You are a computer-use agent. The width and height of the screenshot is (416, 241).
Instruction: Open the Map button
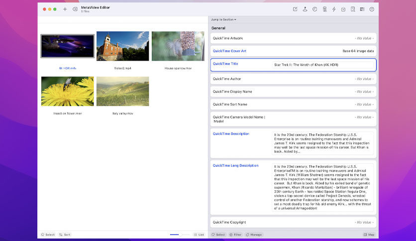click(x=369, y=235)
